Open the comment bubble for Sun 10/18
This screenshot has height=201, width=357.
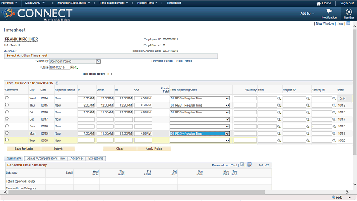(7, 126)
